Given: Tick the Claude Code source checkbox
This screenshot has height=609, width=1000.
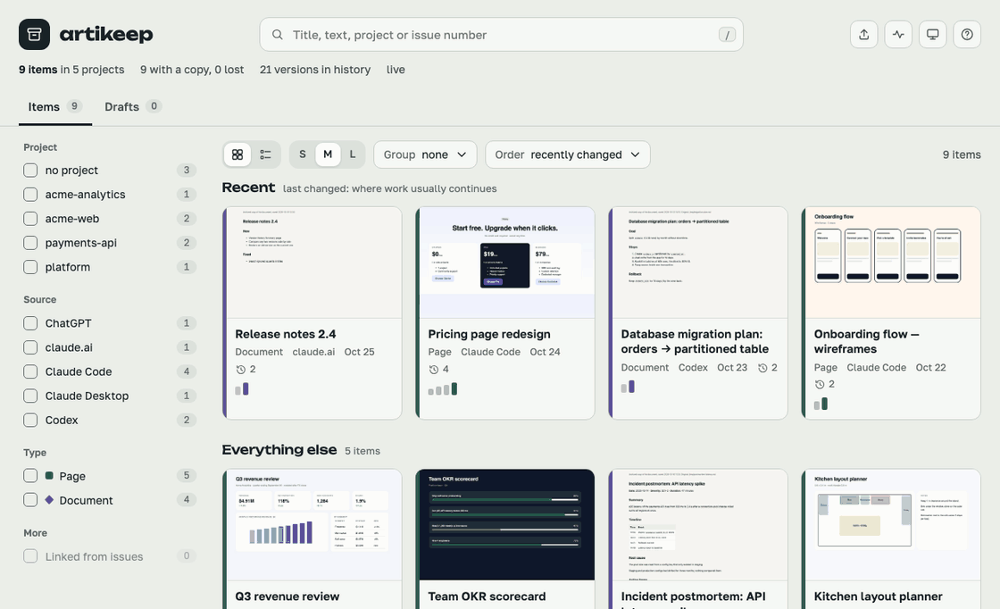Looking at the screenshot, I should [30, 371].
